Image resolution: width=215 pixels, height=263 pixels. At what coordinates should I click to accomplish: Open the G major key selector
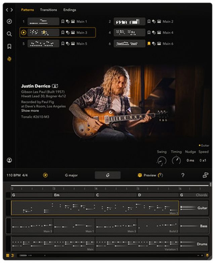[x=71, y=175]
